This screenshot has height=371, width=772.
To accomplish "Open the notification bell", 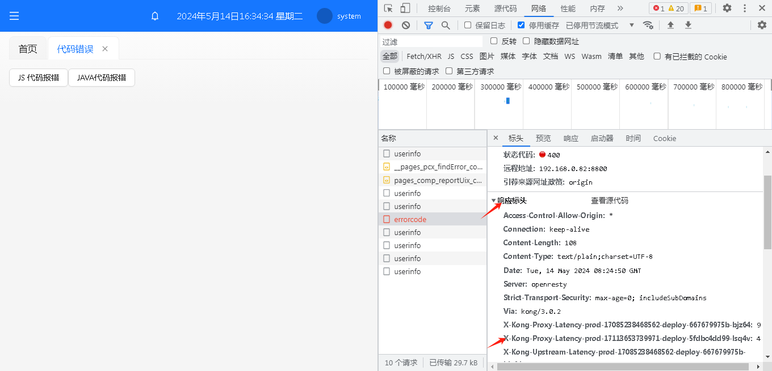I will [x=155, y=16].
